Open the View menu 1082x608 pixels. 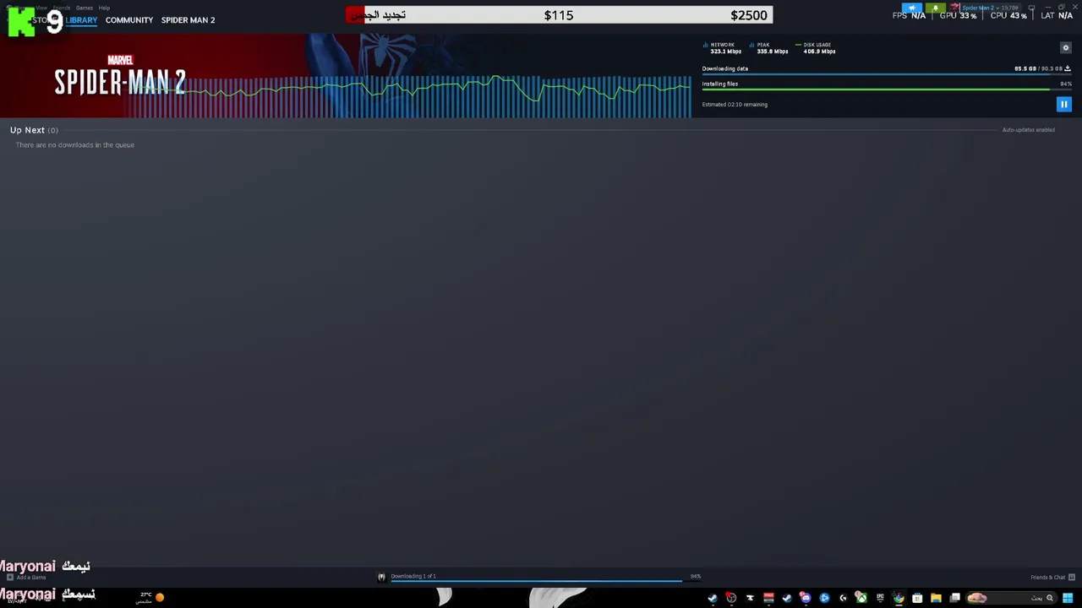point(41,8)
